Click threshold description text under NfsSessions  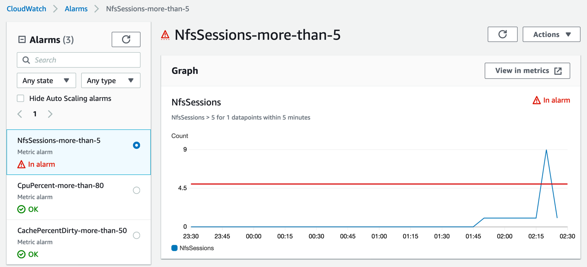241,117
